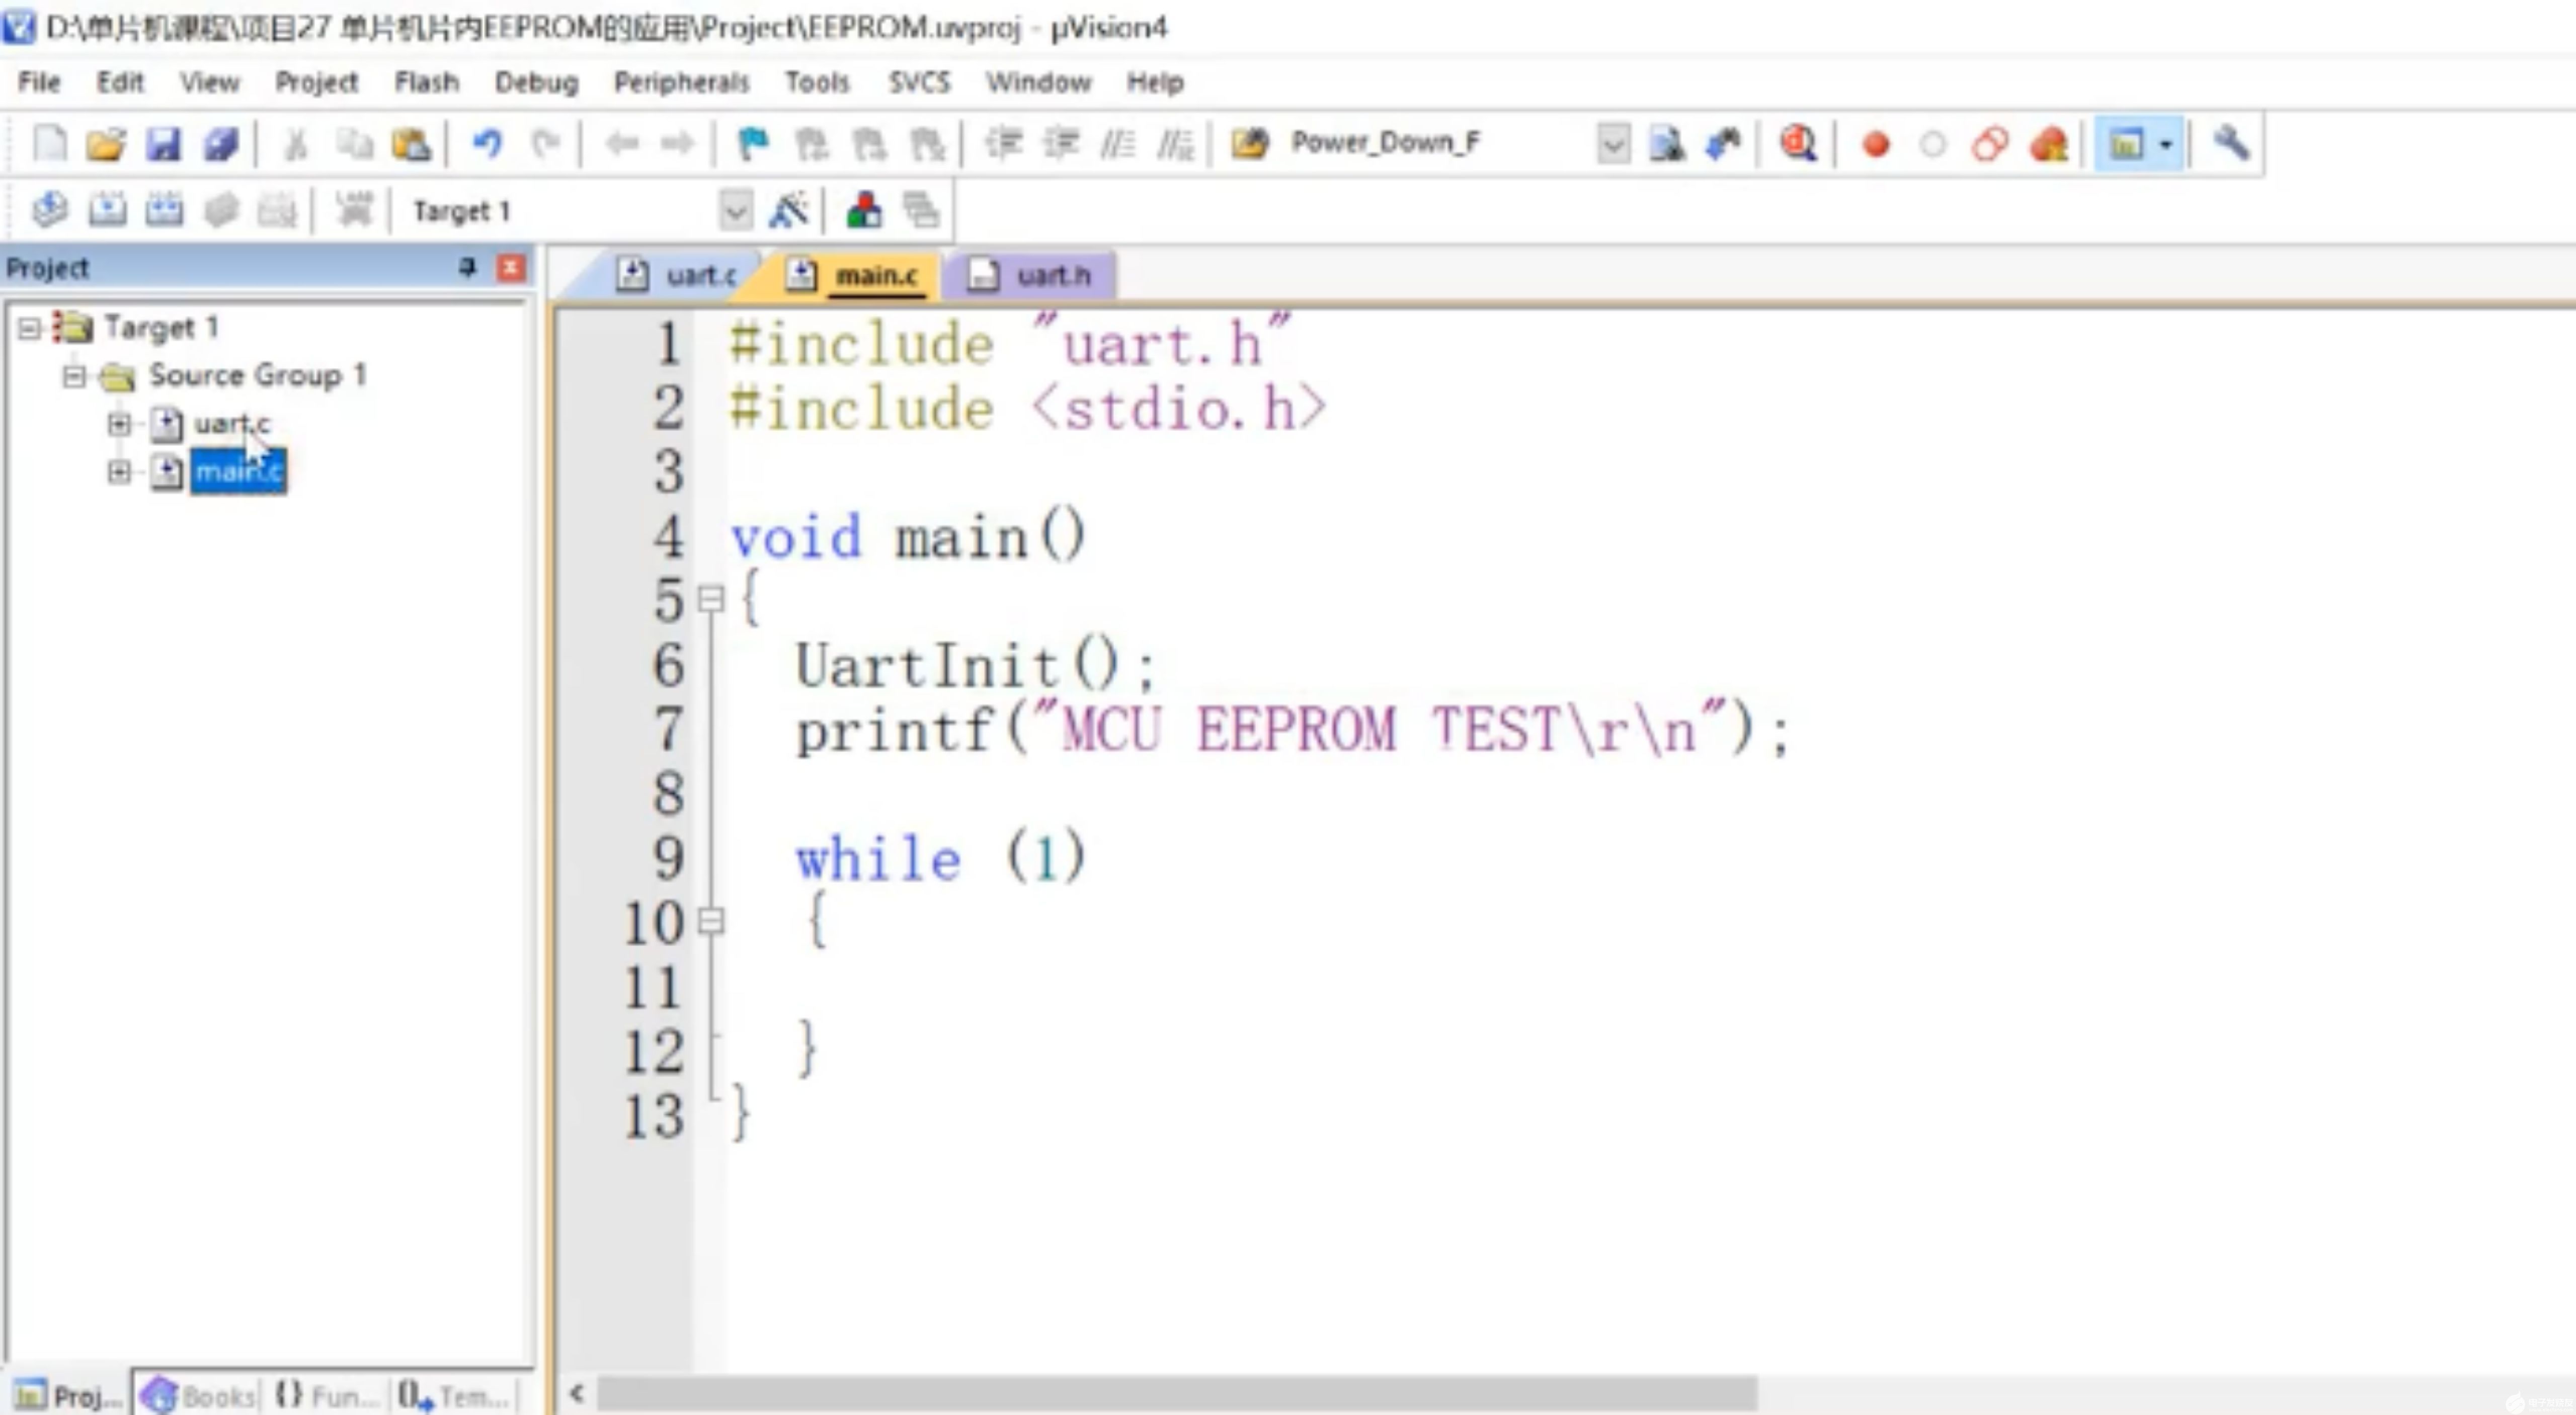Select uart.c in project tree
This screenshot has height=1415, width=2576.
(x=232, y=424)
